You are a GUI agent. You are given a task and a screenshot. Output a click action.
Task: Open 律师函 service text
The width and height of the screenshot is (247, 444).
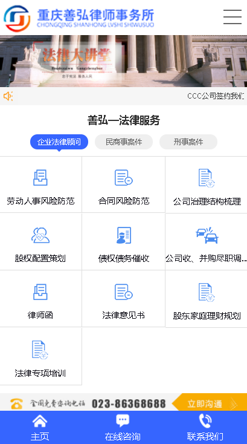[40, 315]
